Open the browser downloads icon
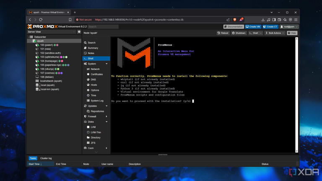The height and width of the screenshot is (181, 322). coord(263,20)
